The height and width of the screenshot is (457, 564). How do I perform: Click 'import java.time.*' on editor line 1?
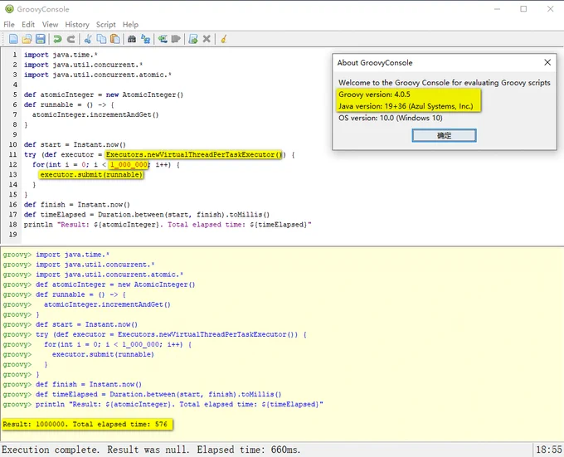[61, 55]
